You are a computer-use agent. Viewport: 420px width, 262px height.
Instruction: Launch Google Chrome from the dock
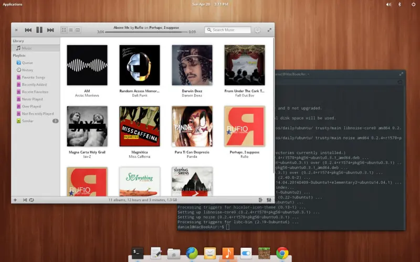282,253
